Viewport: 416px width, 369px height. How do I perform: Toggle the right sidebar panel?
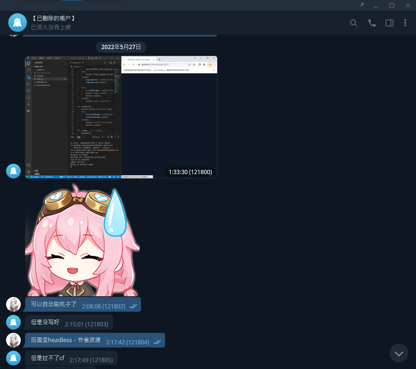click(389, 23)
